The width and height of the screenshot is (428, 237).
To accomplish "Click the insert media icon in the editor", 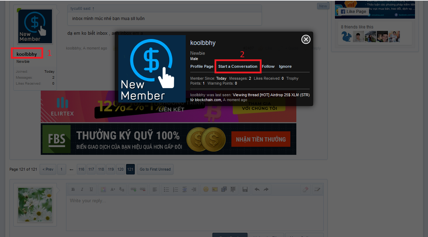I will pyautogui.click(x=224, y=189).
